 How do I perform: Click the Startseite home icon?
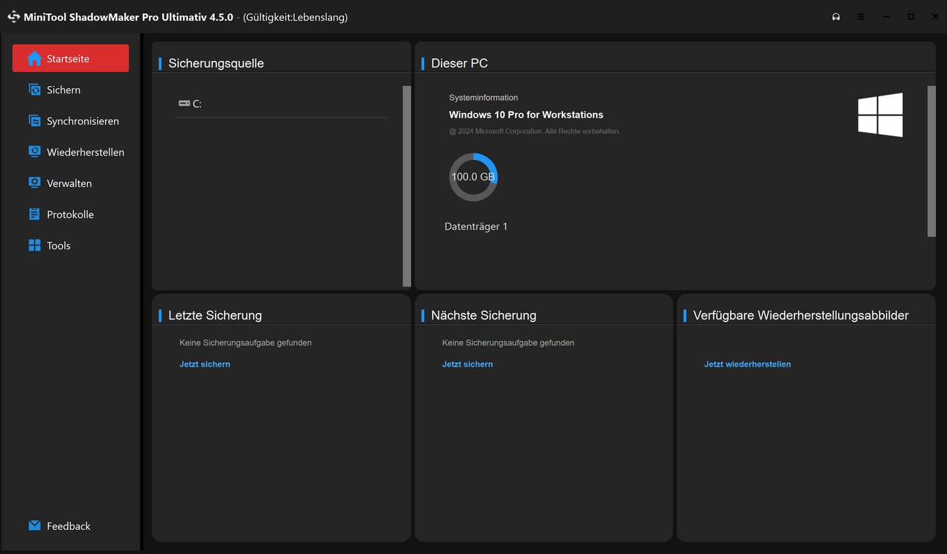tap(35, 59)
